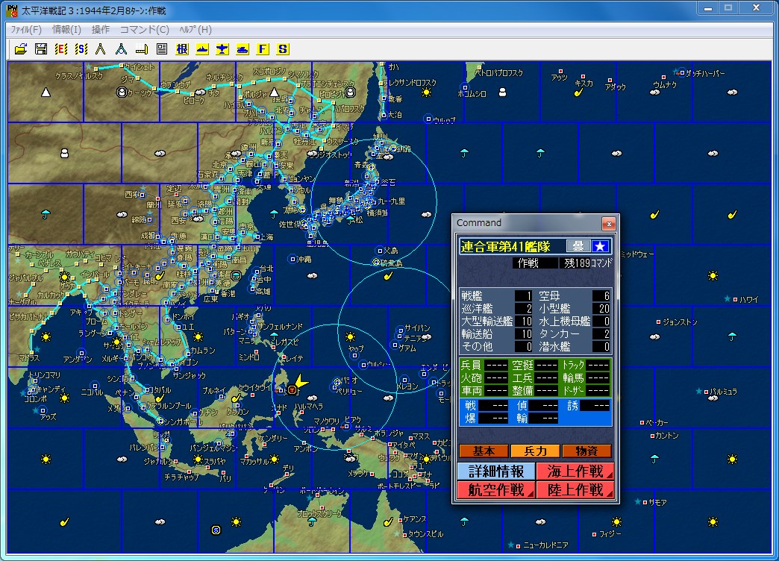
Task: Select the タウンスビル base marker
Action: click(x=404, y=533)
